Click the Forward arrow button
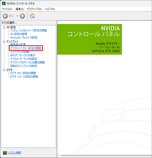This screenshot has width=152, height=158. pos(22,16)
